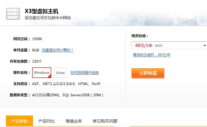207x127 pixels.
Task: Open the 流量是如何计算的？ link
Action: (58, 50)
